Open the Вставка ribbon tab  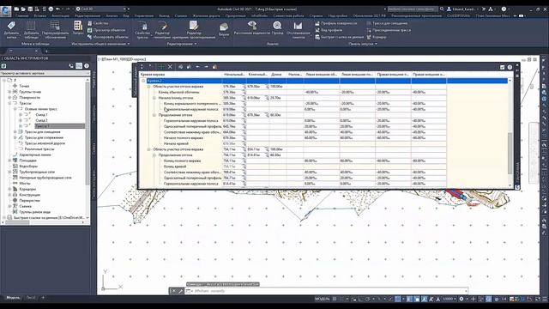[40, 15]
